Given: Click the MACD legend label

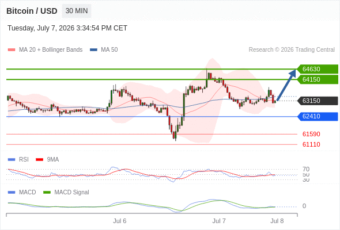Looking at the screenshot, I should tap(28, 193).
